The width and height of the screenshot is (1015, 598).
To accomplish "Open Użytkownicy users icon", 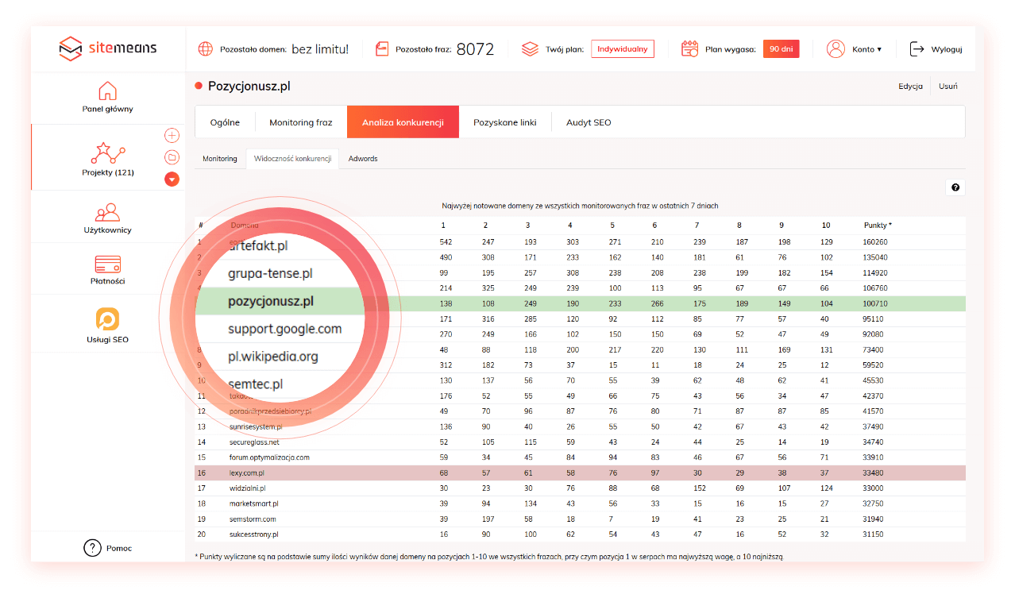I will pos(107,212).
